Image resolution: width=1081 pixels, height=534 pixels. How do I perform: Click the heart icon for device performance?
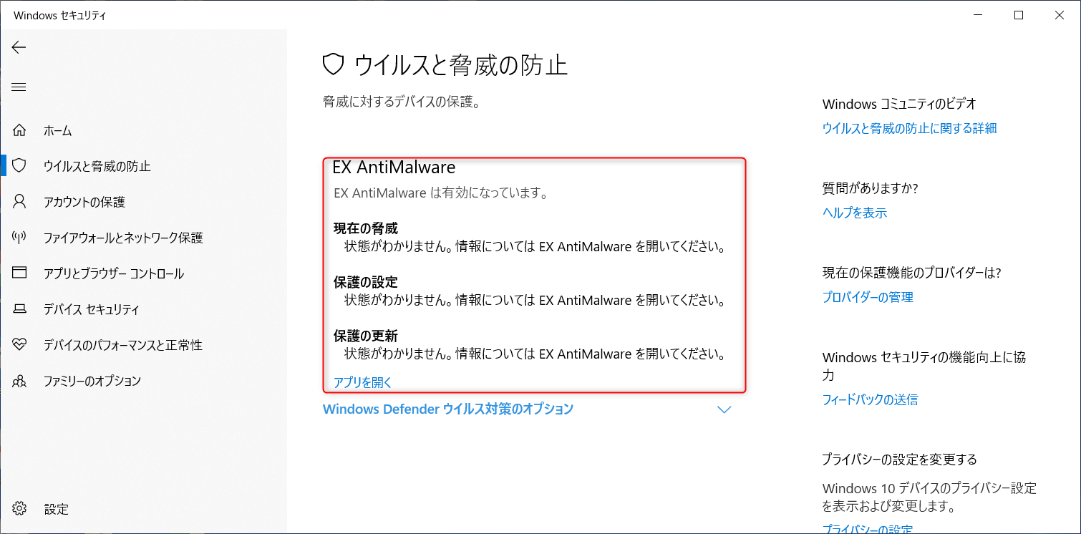(x=19, y=345)
